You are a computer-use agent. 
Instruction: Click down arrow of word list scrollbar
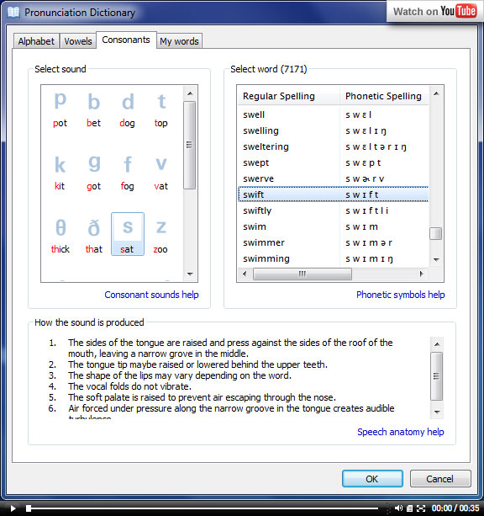436,260
